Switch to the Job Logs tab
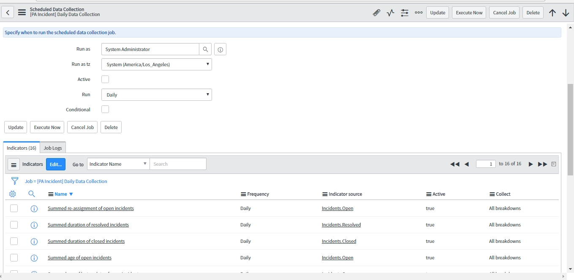Viewport: 574px width, 280px height. tap(52, 148)
